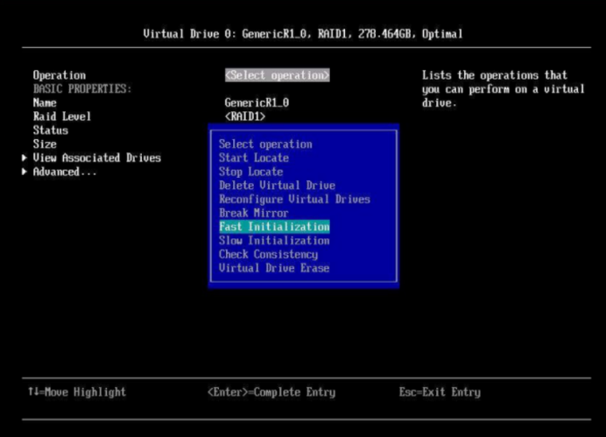
Task: Choose Slow Initialization option
Action: pyautogui.click(x=274, y=241)
